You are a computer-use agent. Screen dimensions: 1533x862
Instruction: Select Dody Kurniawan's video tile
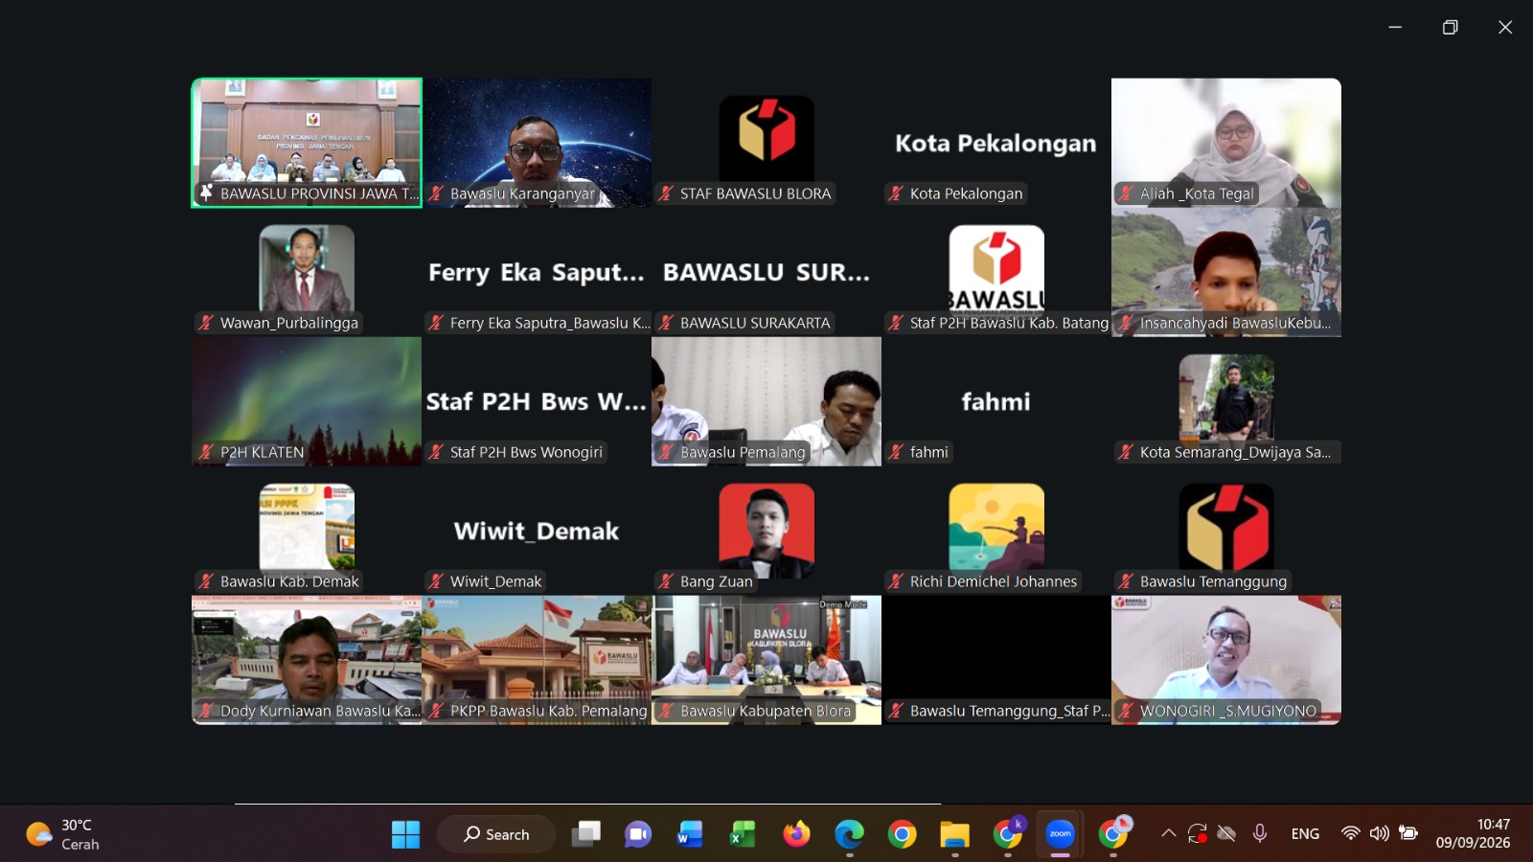307,660
